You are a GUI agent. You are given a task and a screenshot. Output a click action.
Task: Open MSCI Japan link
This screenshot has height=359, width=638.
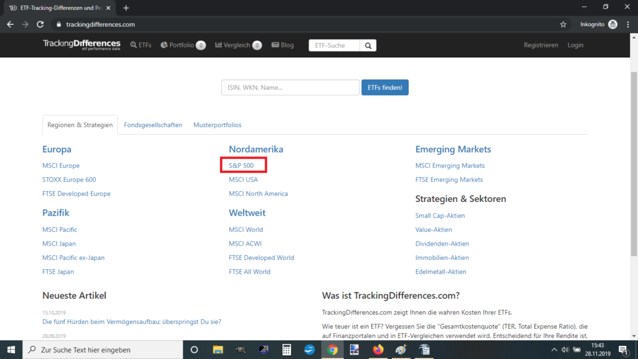[x=59, y=244]
